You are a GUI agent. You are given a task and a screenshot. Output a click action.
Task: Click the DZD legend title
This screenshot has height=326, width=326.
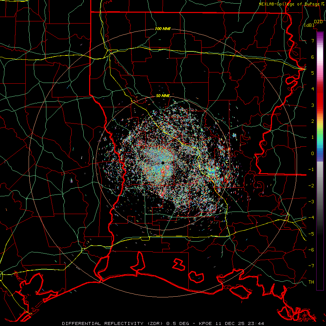(318, 21)
